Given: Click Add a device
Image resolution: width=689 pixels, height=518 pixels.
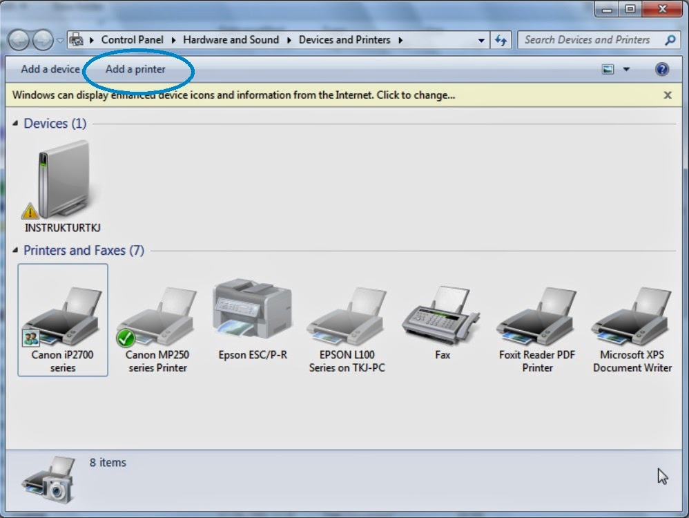Looking at the screenshot, I should point(49,69).
